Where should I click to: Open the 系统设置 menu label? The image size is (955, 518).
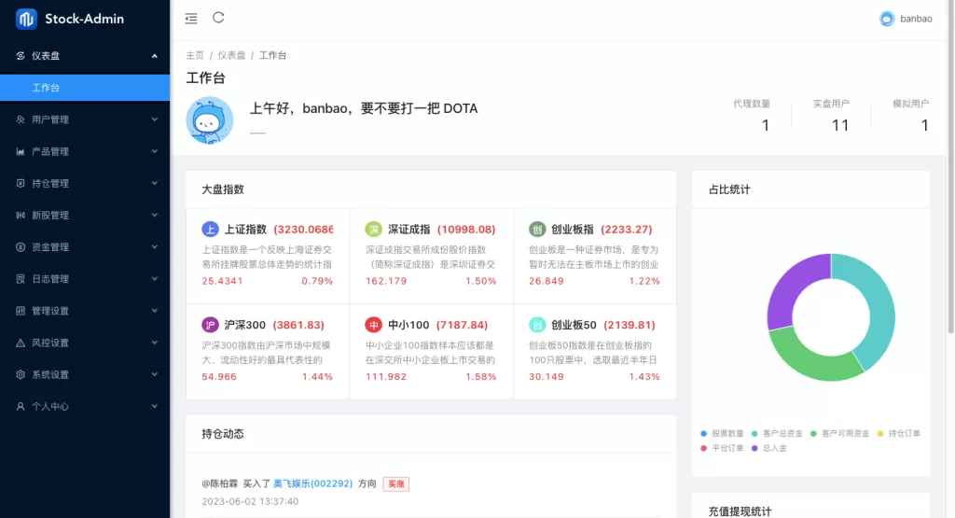coord(50,374)
